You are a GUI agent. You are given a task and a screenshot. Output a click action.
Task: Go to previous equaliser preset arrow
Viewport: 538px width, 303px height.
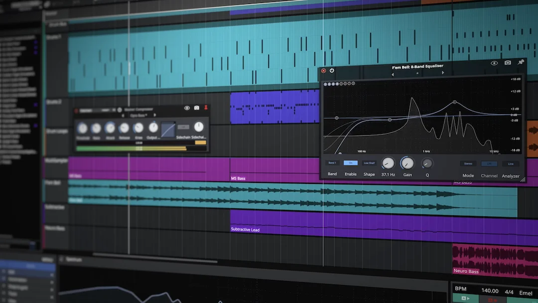tap(393, 74)
